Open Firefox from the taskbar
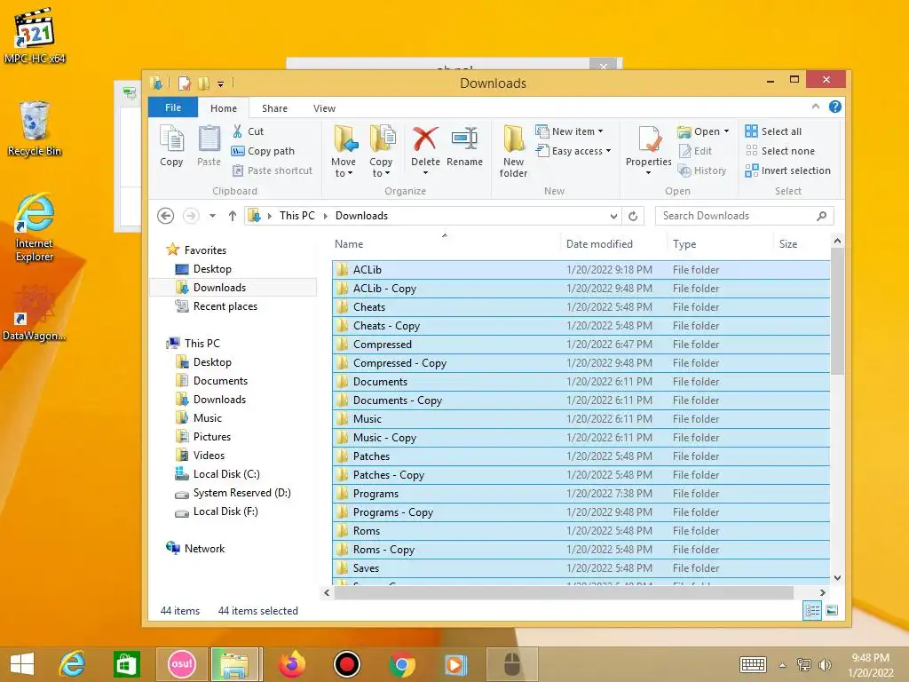 click(292, 664)
